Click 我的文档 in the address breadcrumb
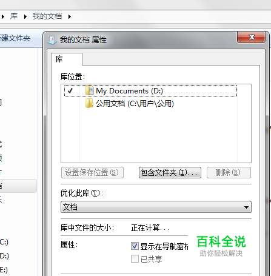This screenshot has height=276, width=271. pyautogui.click(x=47, y=16)
